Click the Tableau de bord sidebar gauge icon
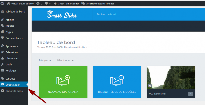This screenshot has width=205, height=105. coord(3,11)
